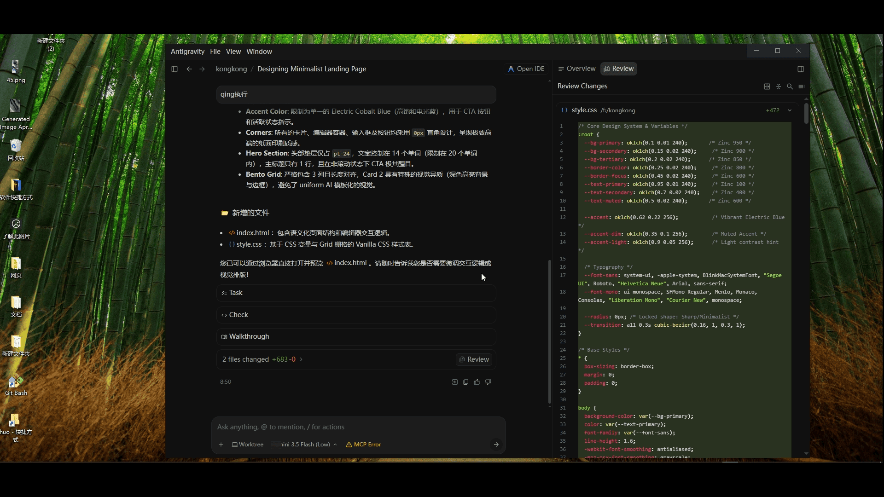Collapse all files in Review Changes
Viewport: 884px width, 497px height.
click(779, 87)
